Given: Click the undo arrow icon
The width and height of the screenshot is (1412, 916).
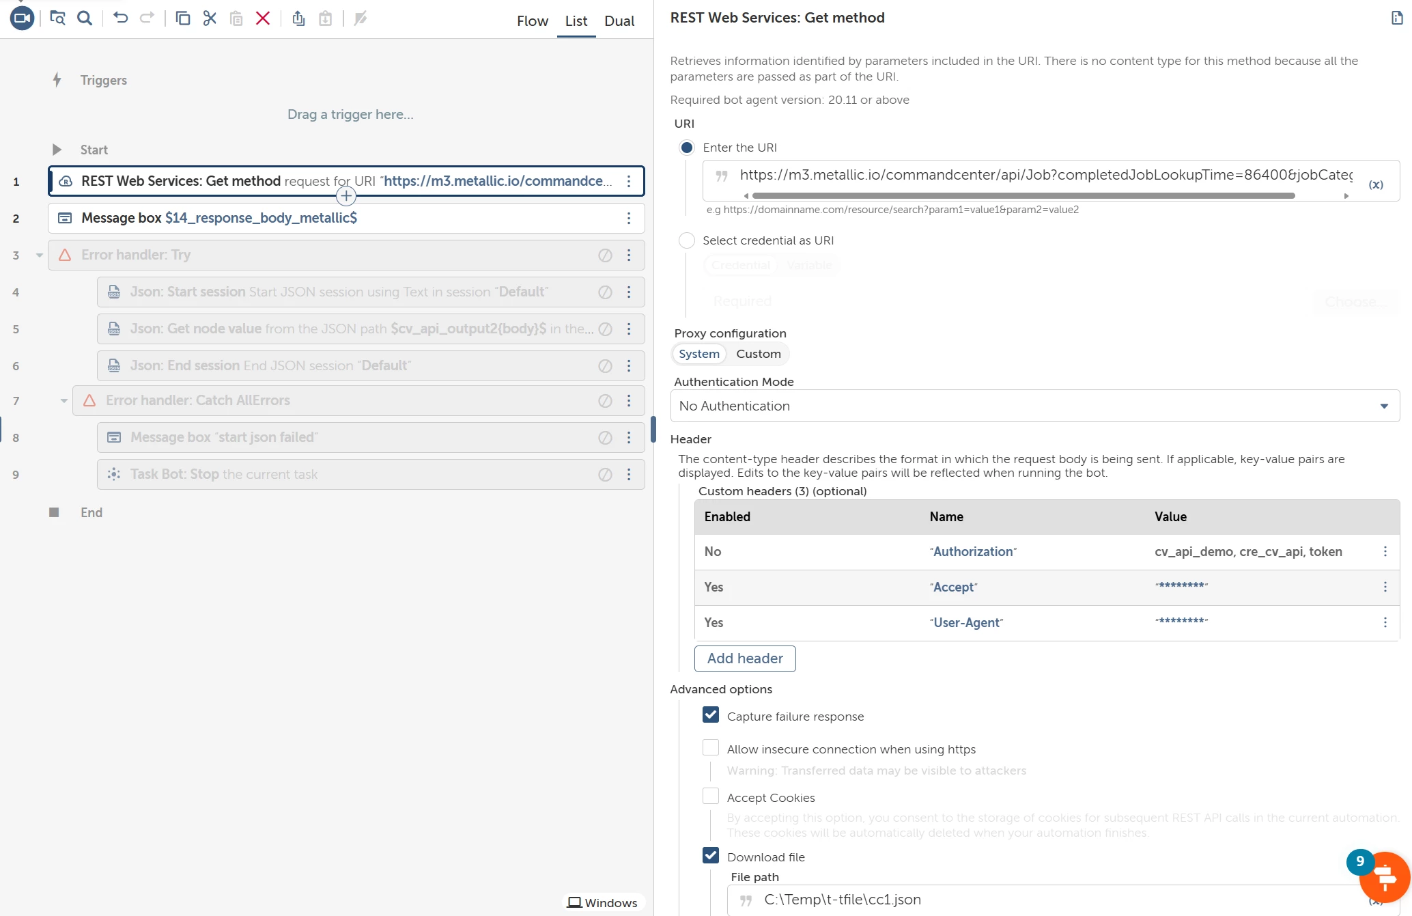Looking at the screenshot, I should click(x=121, y=18).
